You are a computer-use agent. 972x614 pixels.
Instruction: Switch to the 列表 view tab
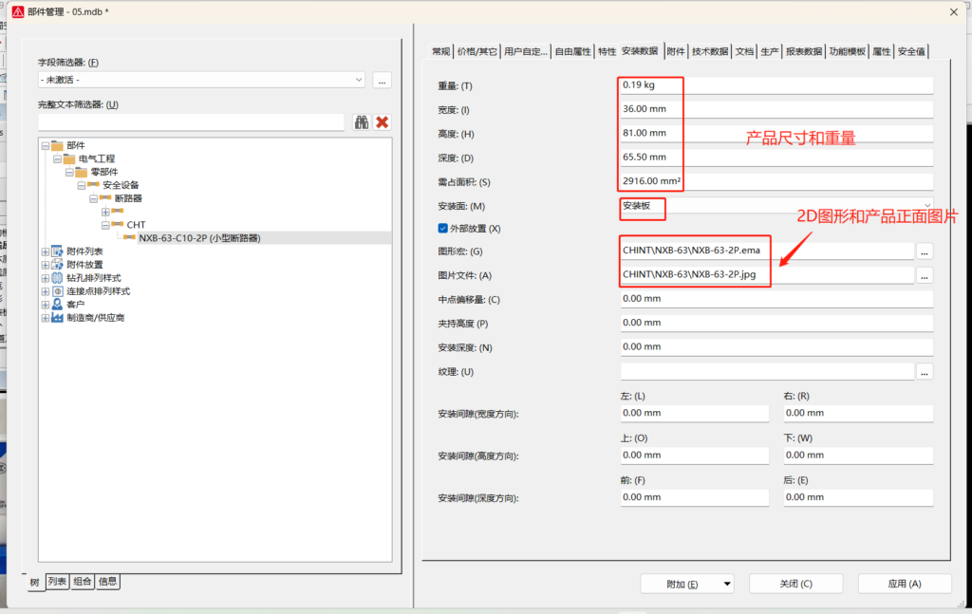[x=58, y=582]
